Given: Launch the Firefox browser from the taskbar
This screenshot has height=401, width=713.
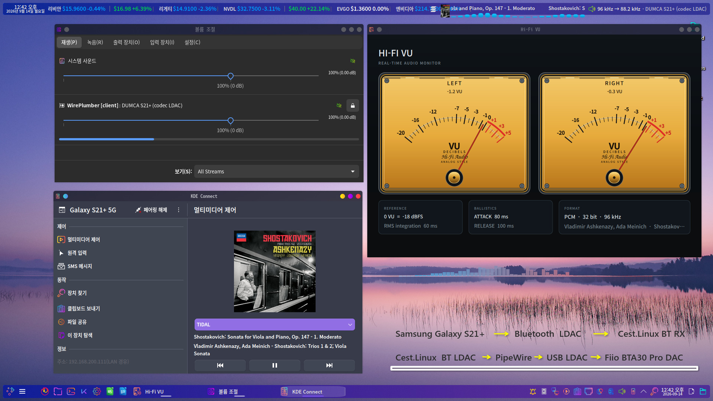Looking at the screenshot, I should click(x=45, y=391).
